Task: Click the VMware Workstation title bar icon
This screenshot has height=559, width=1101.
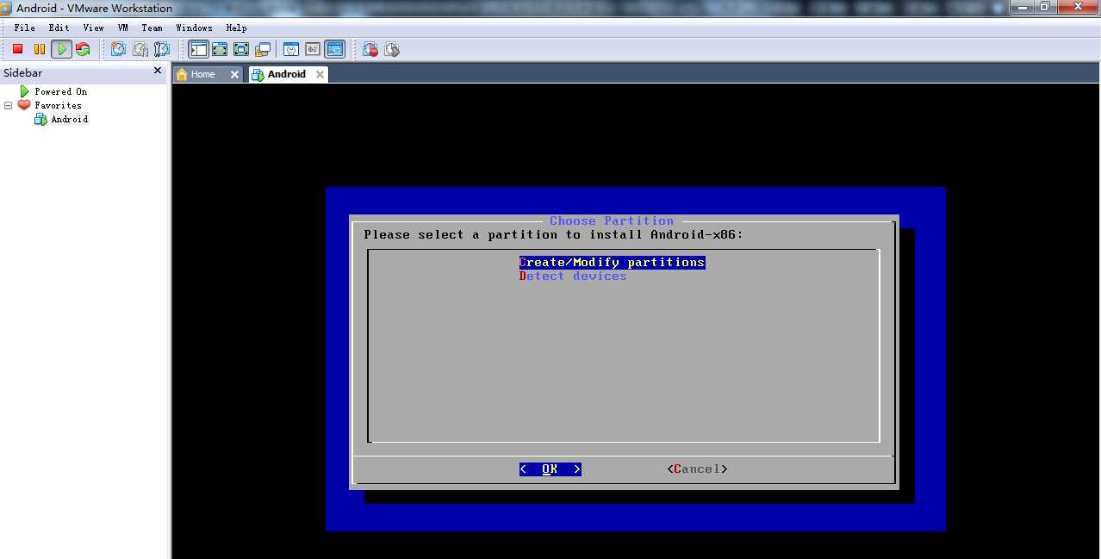Action: (7, 8)
